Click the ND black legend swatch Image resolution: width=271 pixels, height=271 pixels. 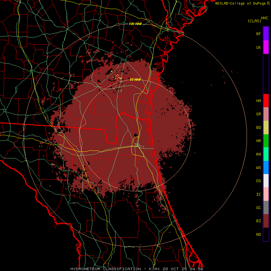266,234
